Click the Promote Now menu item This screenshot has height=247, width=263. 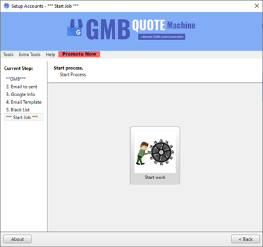click(79, 54)
